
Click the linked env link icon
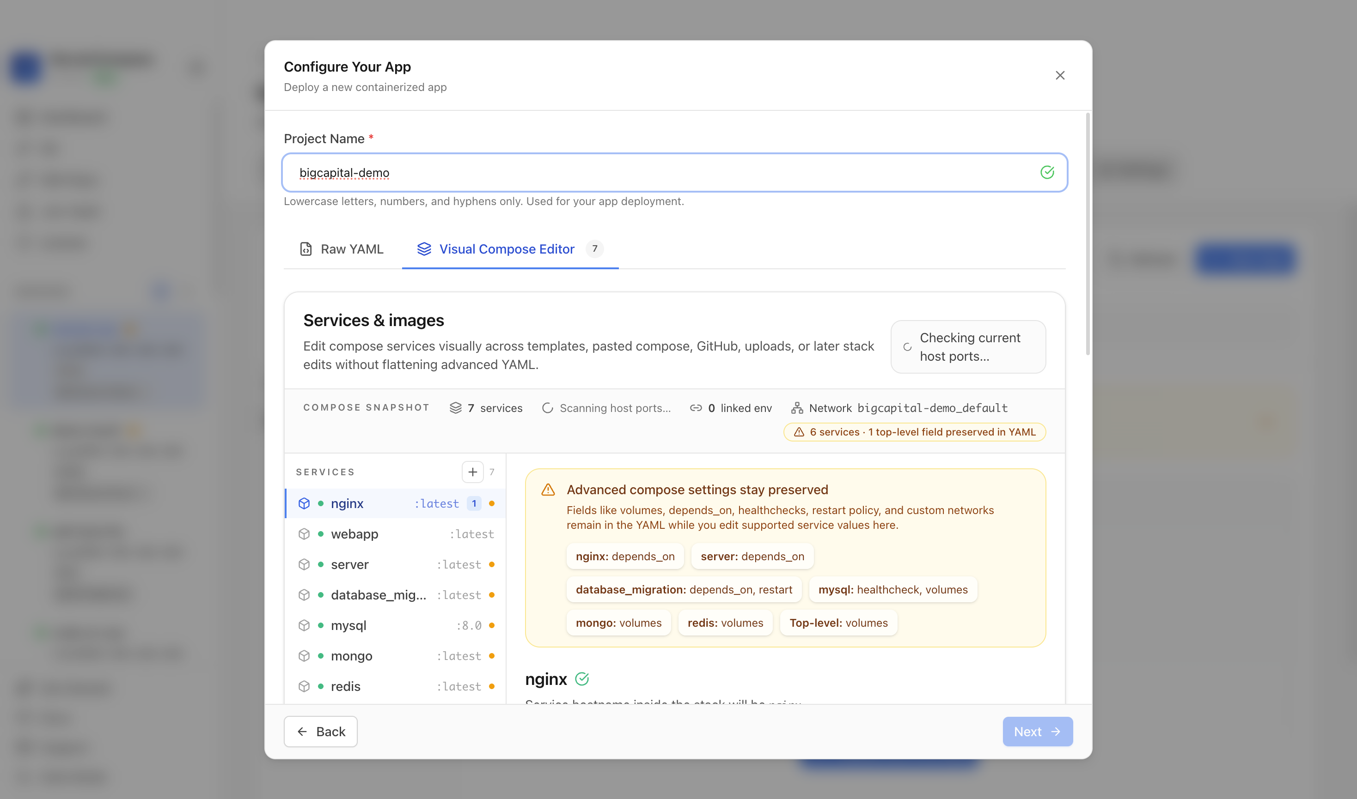696,407
